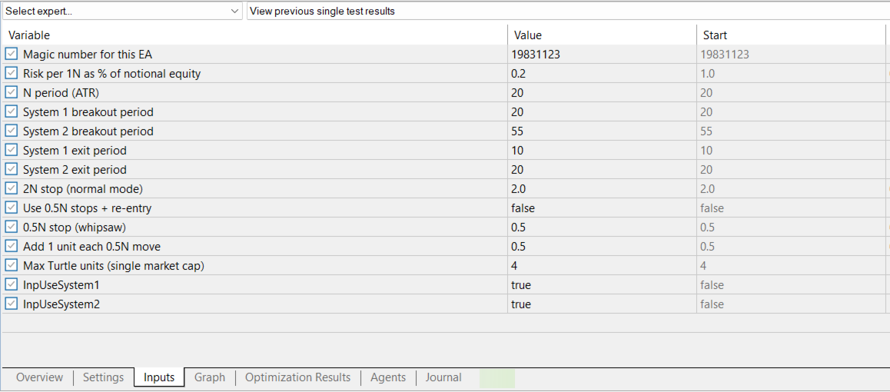Uncheck Max Turtle units parameter checkbox

click(x=12, y=266)
